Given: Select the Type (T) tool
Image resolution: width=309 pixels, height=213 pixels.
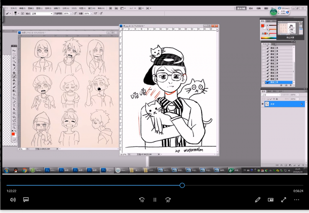Looking at the screenshot, I should click(x=14, y=105).
